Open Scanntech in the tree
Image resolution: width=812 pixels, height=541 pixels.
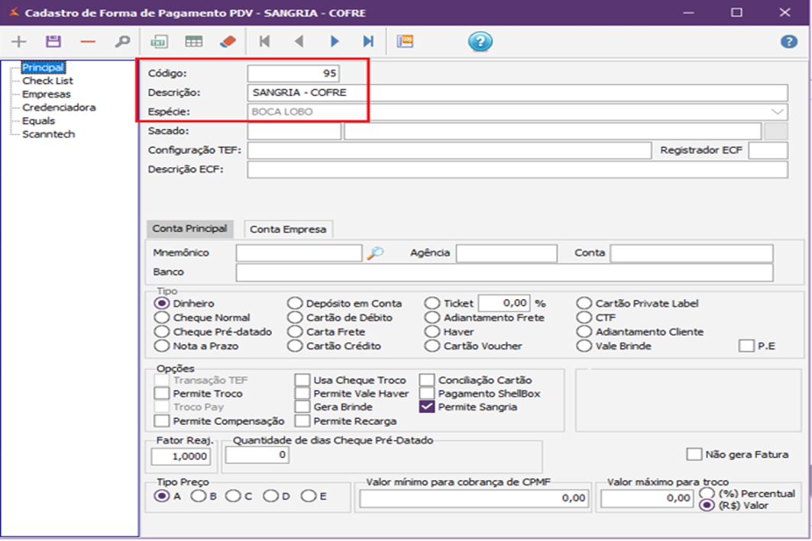pyautogui.click(x=48, y=134)
